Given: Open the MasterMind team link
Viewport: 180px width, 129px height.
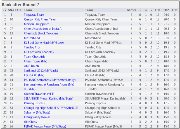Looking at the screenshot, I should (32, 38).
